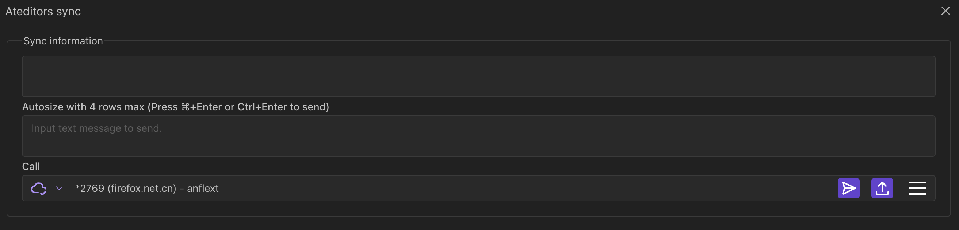The height and width of the screenshot is (230, 959).
Task: Upload a file using the purple upload icon
Action: pyautogui.click(x=882, y=188)
